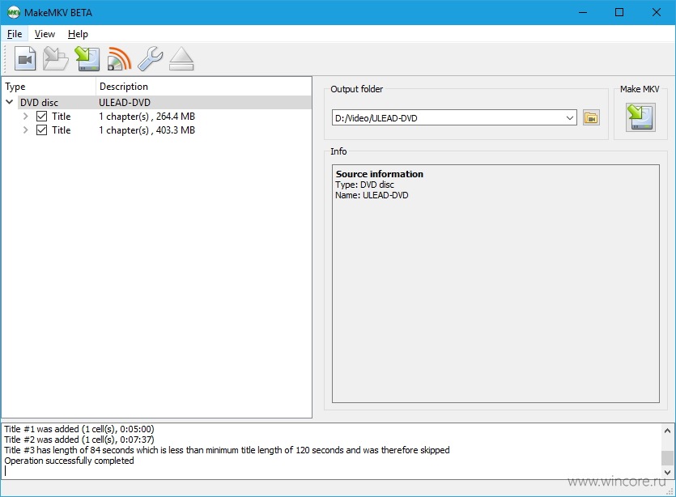Click the 'Type: DVD disc' info line
The image size is (676, 497).
click(x=365, y=185)
